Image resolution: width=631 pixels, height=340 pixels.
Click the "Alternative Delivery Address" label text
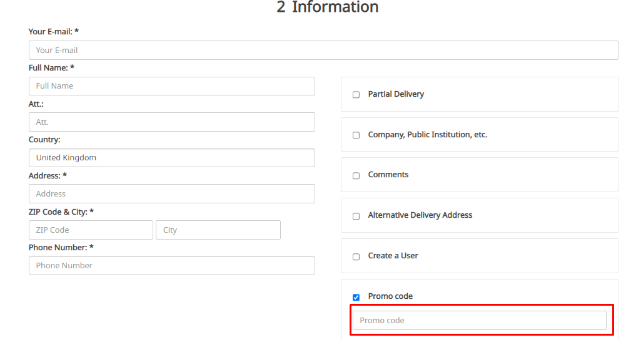coord(420,215)
